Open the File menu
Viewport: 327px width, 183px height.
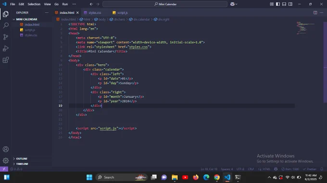pyautogui.click(x=13, y=4)
